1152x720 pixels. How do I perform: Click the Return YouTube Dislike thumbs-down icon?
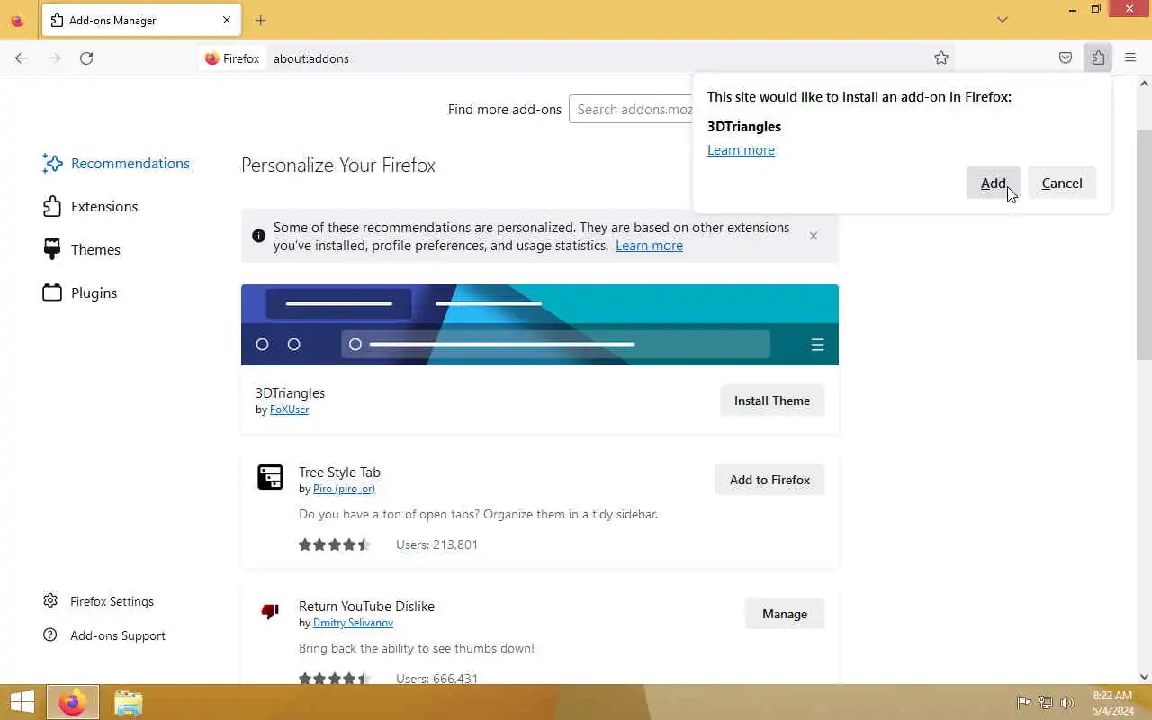(x=270, y=611)
